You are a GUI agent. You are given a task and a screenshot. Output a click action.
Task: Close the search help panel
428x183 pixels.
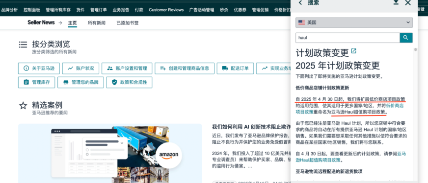click(408, 3)
